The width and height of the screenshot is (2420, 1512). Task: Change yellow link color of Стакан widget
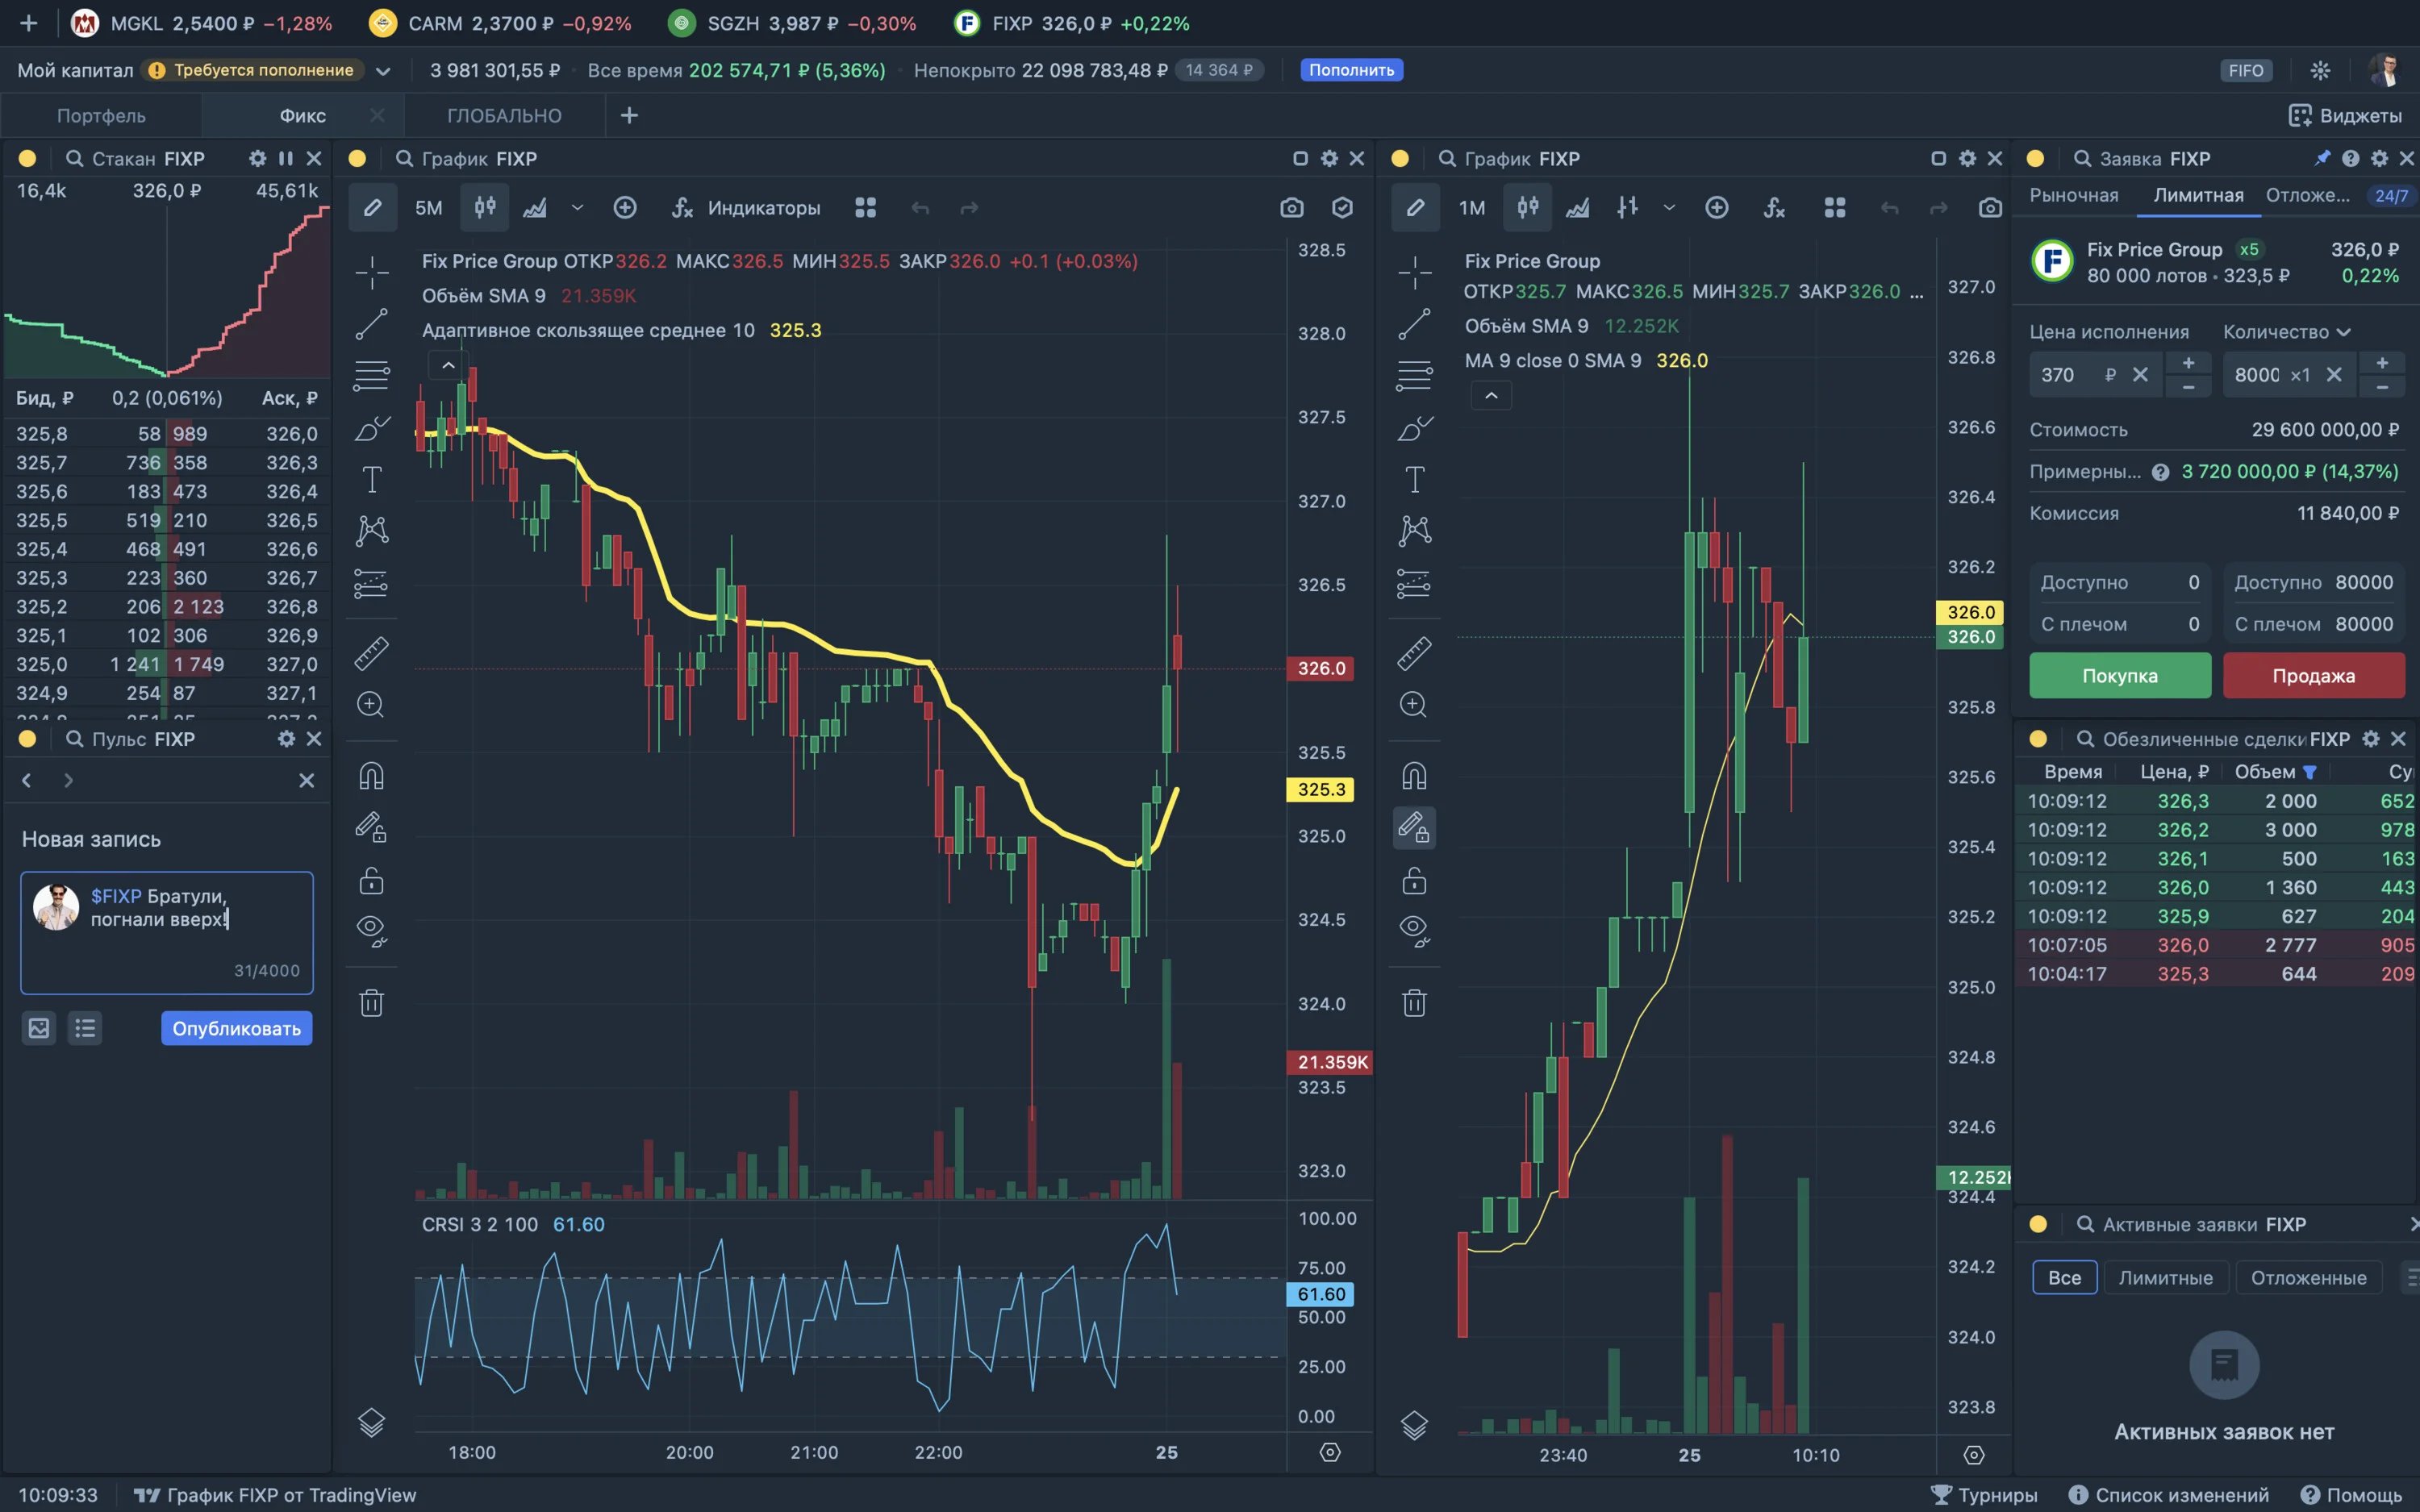pyautogui.click(x=27, y=159)
